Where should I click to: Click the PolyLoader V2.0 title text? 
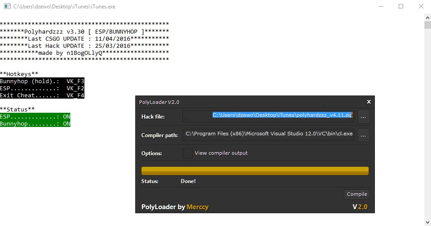159,102
